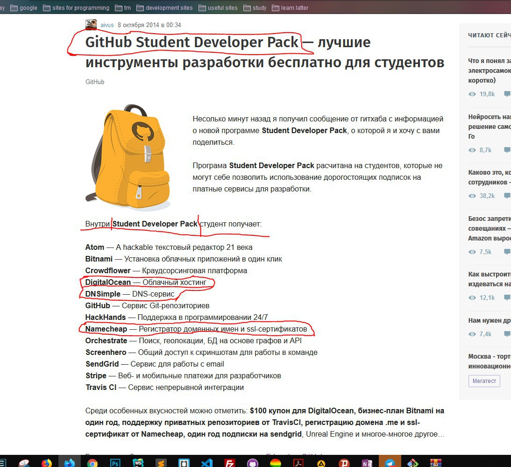The width and height of the screenshot is (511, 467).
Task: Click the 'Screenhero' list entry
Action: coord(201,353)
